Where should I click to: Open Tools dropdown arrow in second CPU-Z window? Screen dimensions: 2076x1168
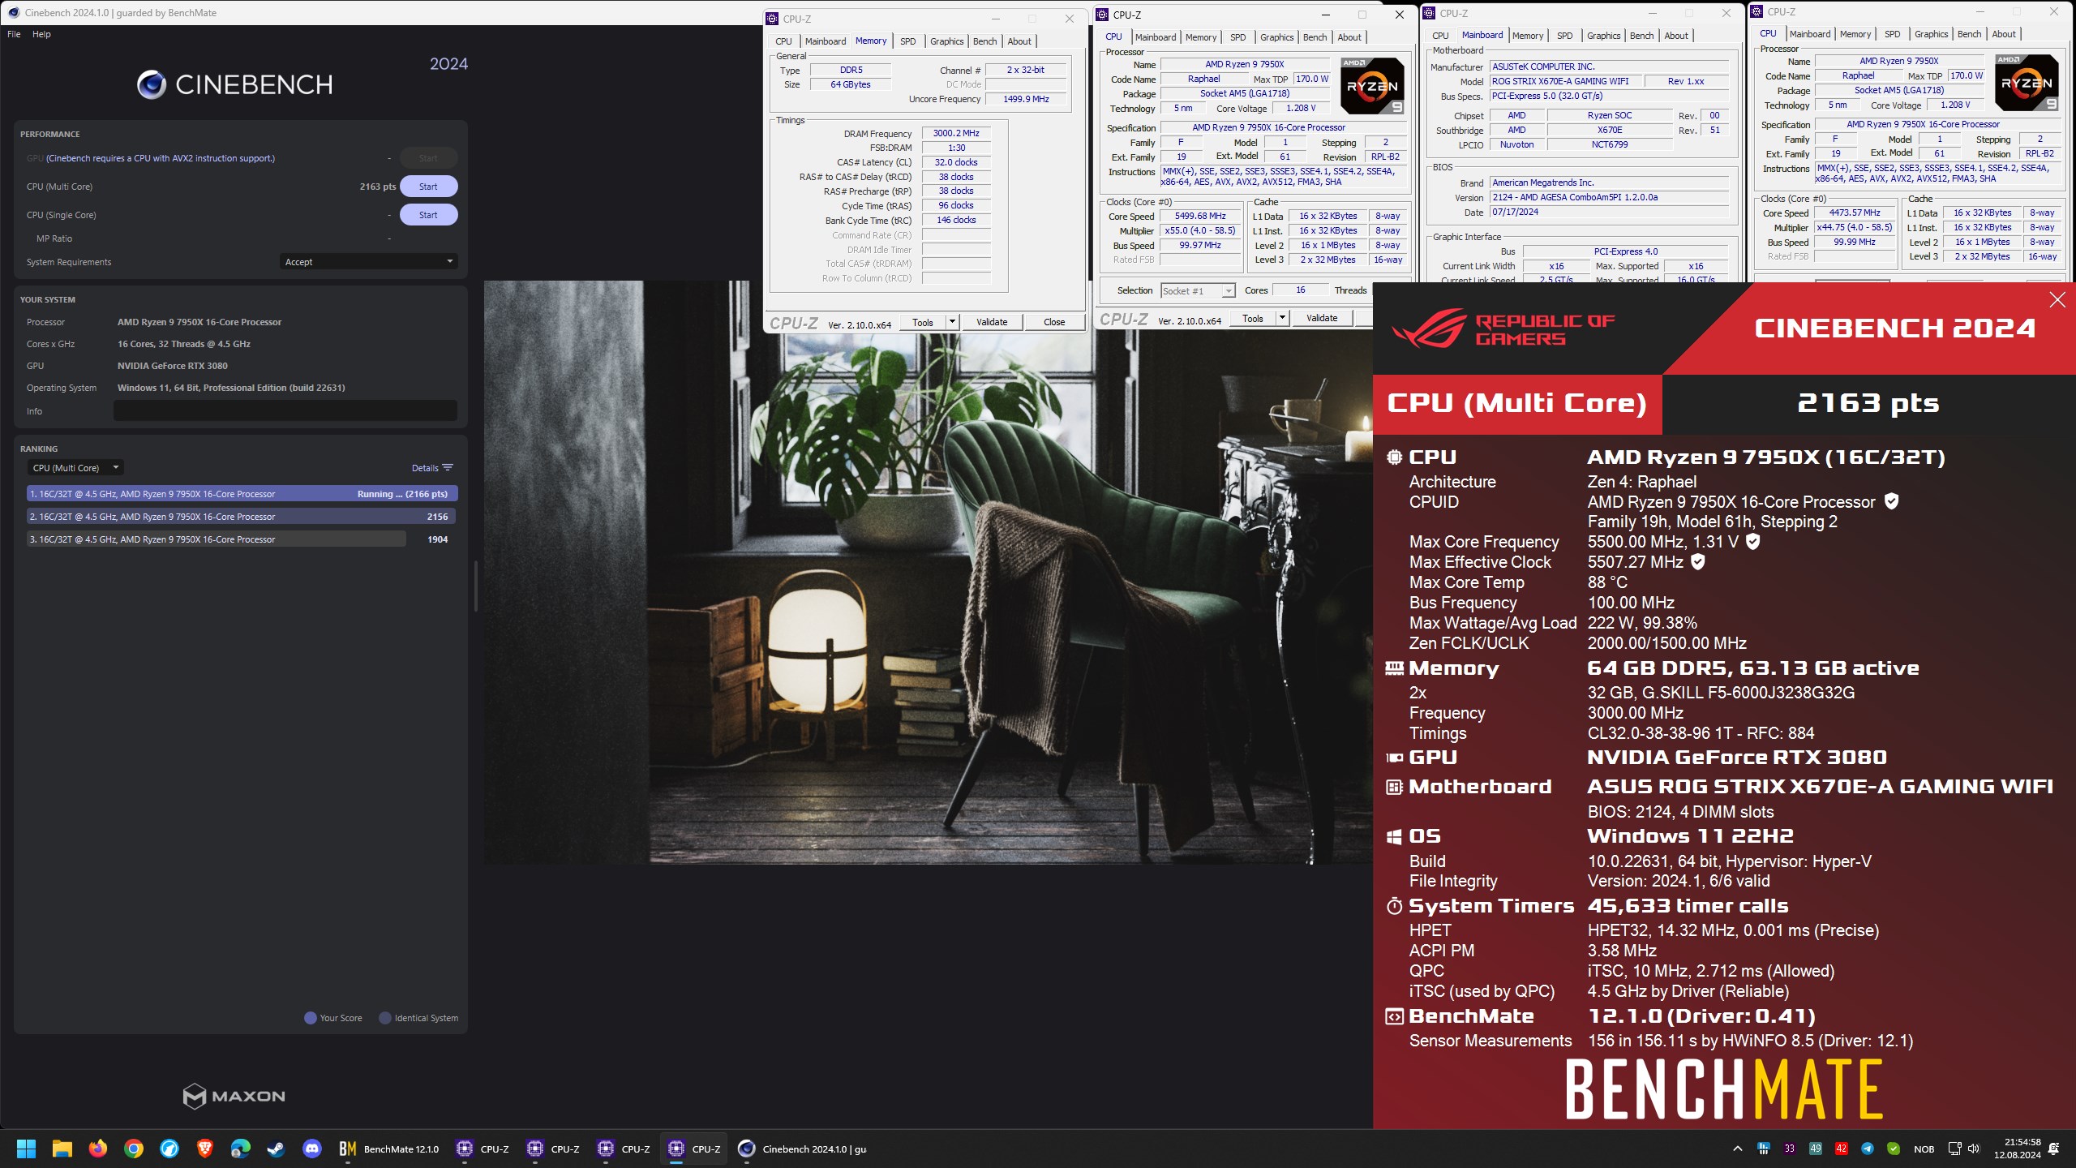click(x=1282, y=318)
